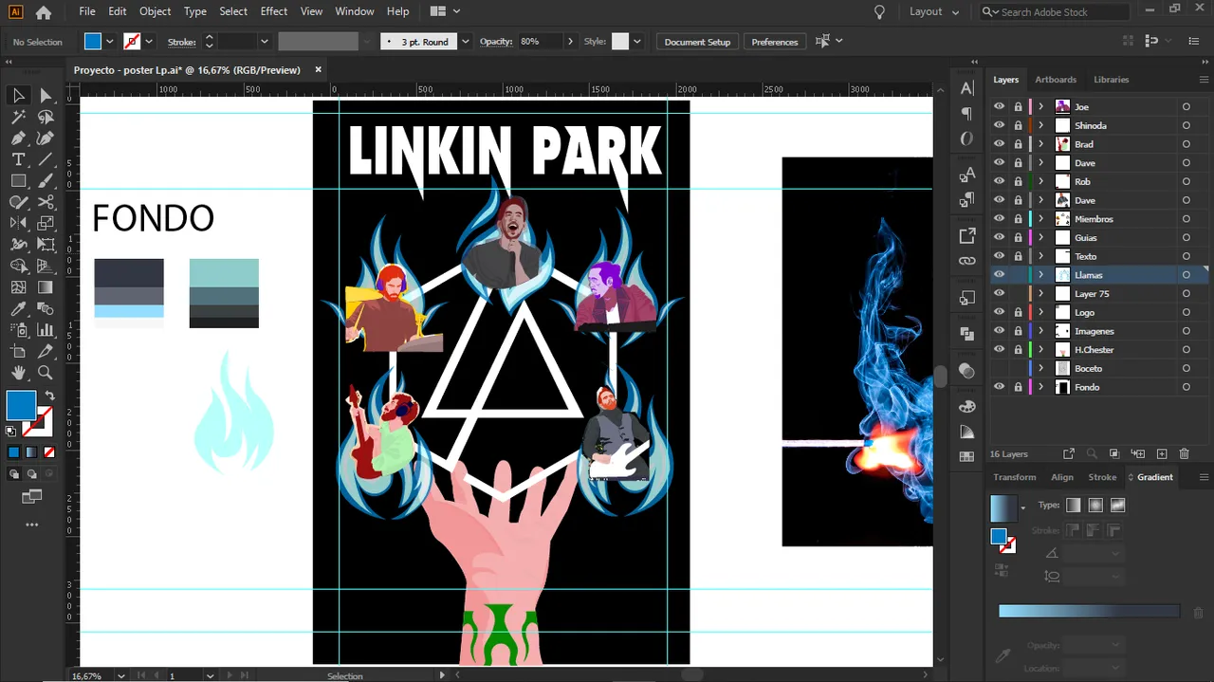Switch to the Transform tab
1214x682 pixels.
(x=1015, y=477)
